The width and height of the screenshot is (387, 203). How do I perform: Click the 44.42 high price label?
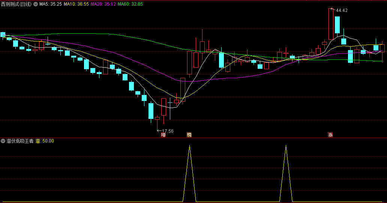coord(342,10)
